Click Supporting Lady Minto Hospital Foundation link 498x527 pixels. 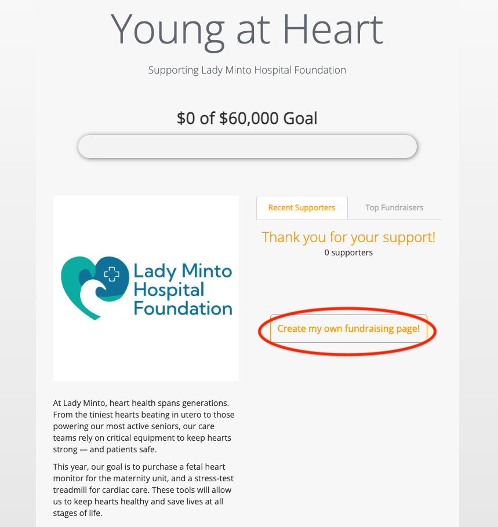point(247,69)
